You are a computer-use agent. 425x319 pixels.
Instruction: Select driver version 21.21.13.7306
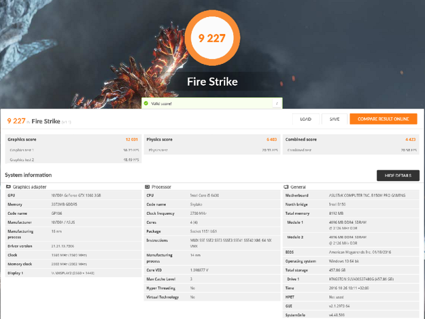point(63,246)
